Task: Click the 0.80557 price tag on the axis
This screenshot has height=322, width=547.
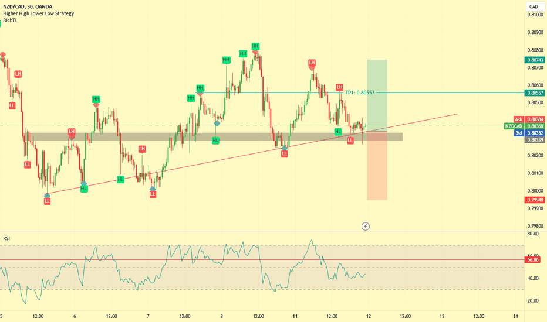Action: click(535, 93)
